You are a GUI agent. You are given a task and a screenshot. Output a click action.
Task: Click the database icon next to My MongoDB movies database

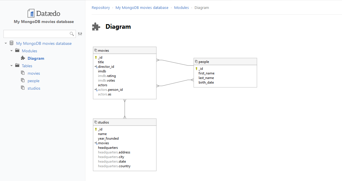pos(11,43)
